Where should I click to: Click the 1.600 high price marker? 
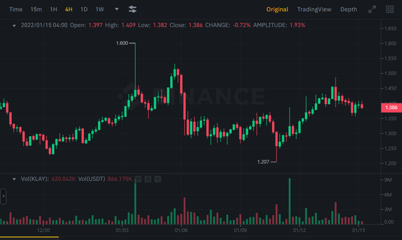pyautogui.click(x=122, y=43)
